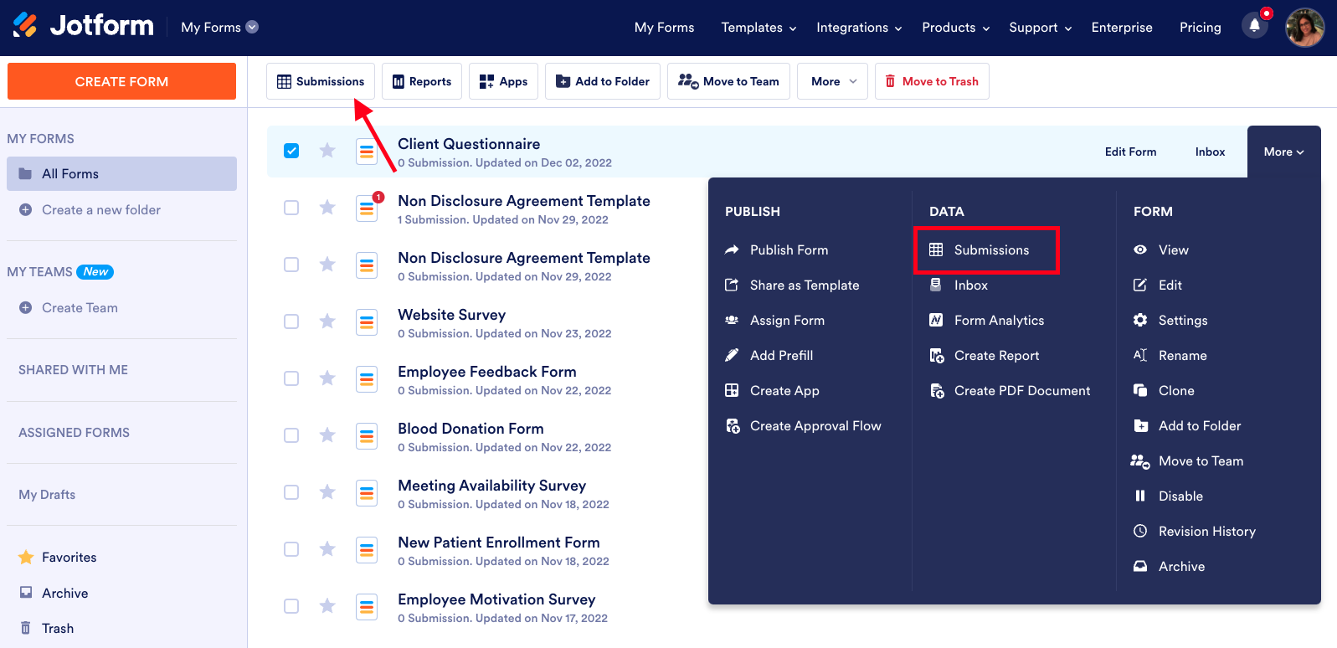
Task: Tick the New Patient Enrollment Form checkbox
Action: tap(291, 549)
